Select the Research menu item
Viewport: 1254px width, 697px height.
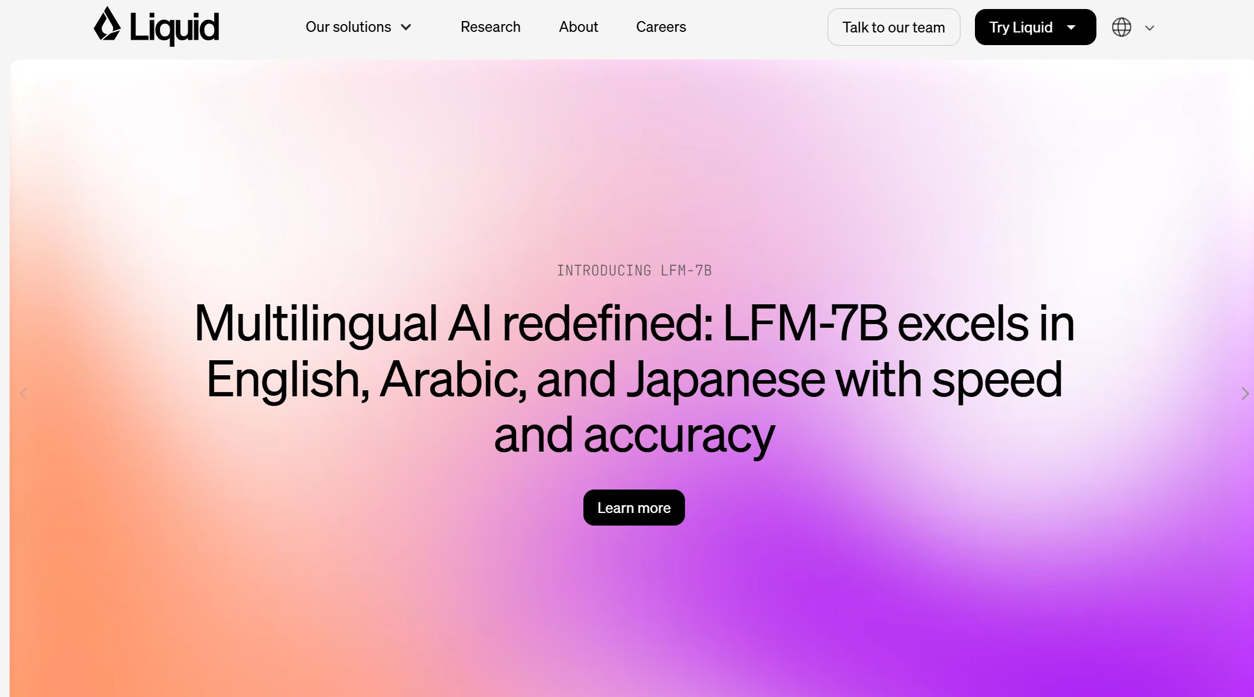[x=490, y=26]
